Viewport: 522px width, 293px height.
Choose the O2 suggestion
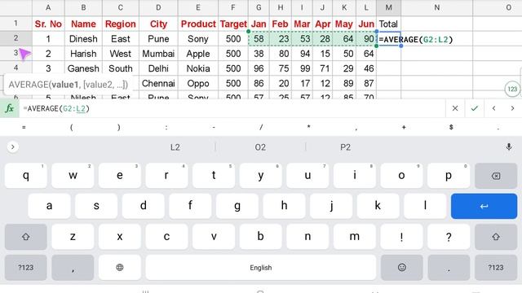tap(260, 147)
